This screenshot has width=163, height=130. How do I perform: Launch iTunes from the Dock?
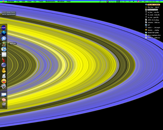coord(4,49)
